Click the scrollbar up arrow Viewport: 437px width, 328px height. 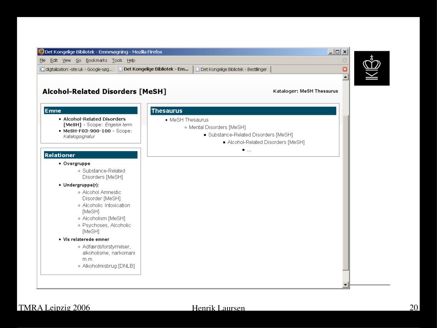pos(345,77)
